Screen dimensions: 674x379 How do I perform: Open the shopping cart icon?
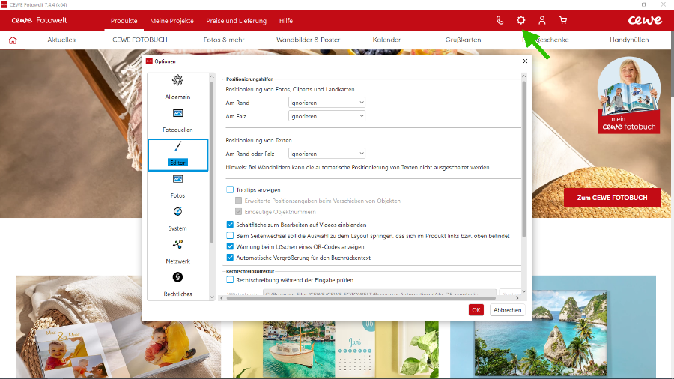[563, 20]
